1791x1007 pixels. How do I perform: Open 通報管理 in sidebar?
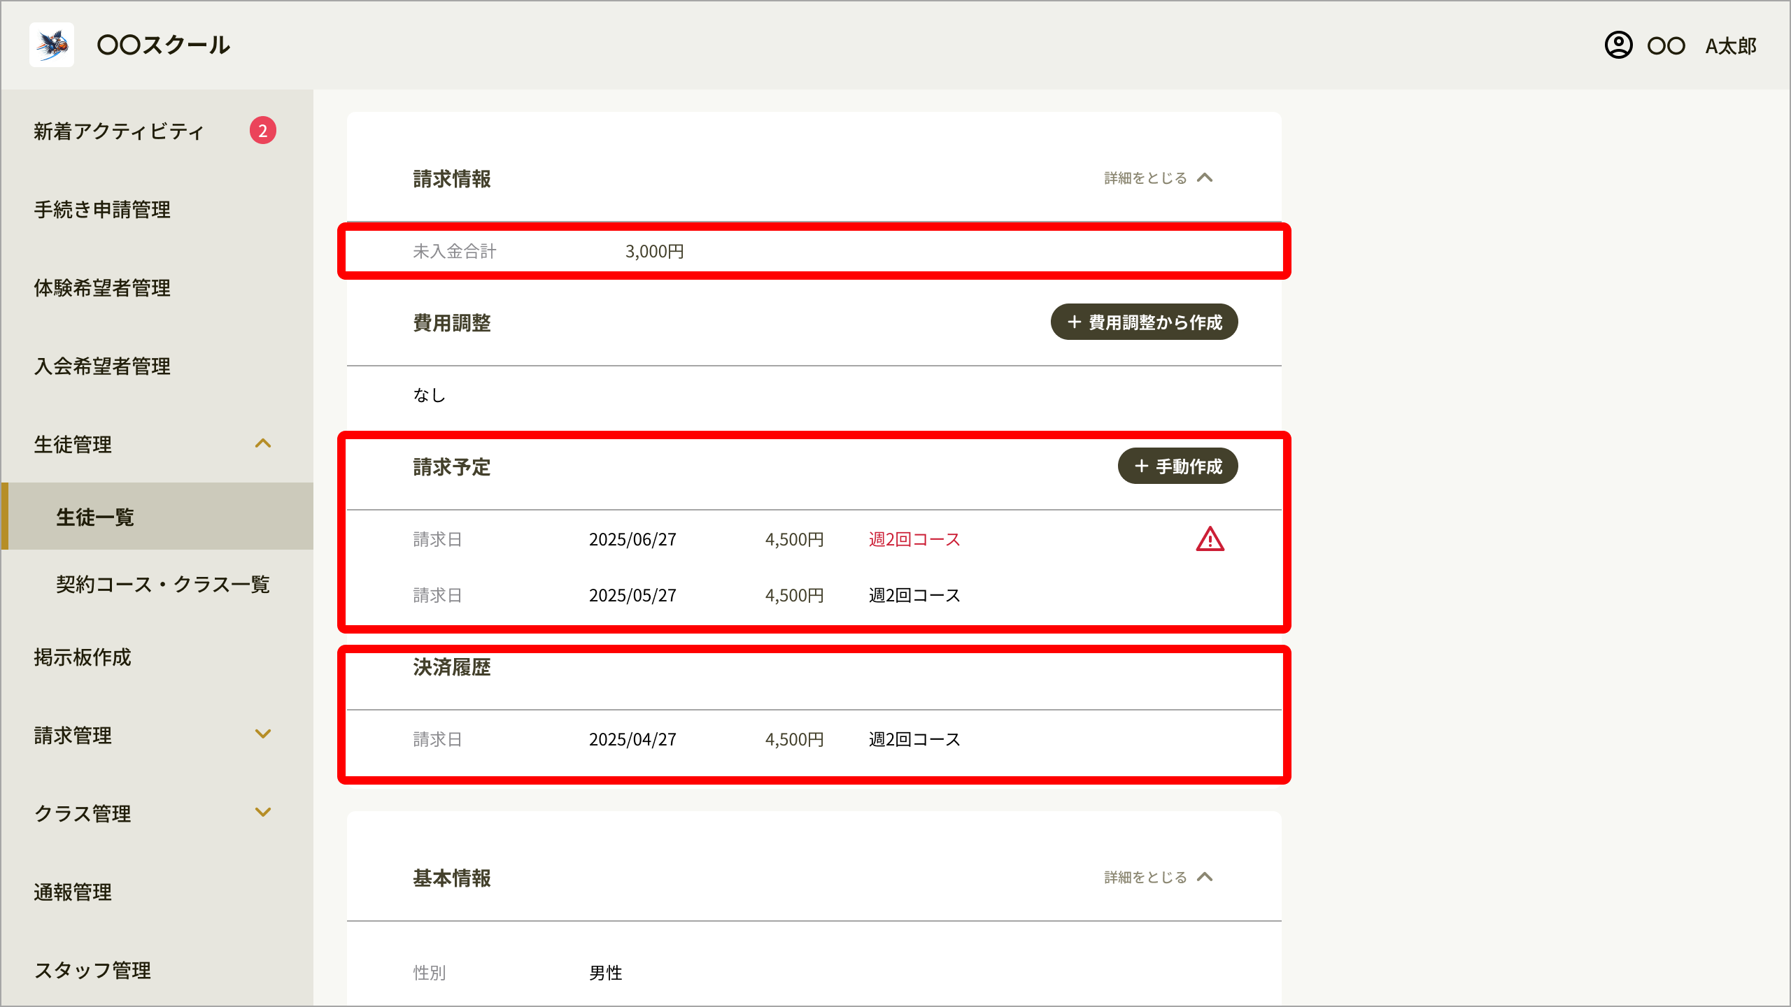click(73, 892)
